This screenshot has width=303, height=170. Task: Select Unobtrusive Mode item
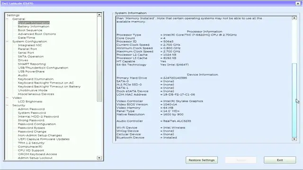coord(33,90)
